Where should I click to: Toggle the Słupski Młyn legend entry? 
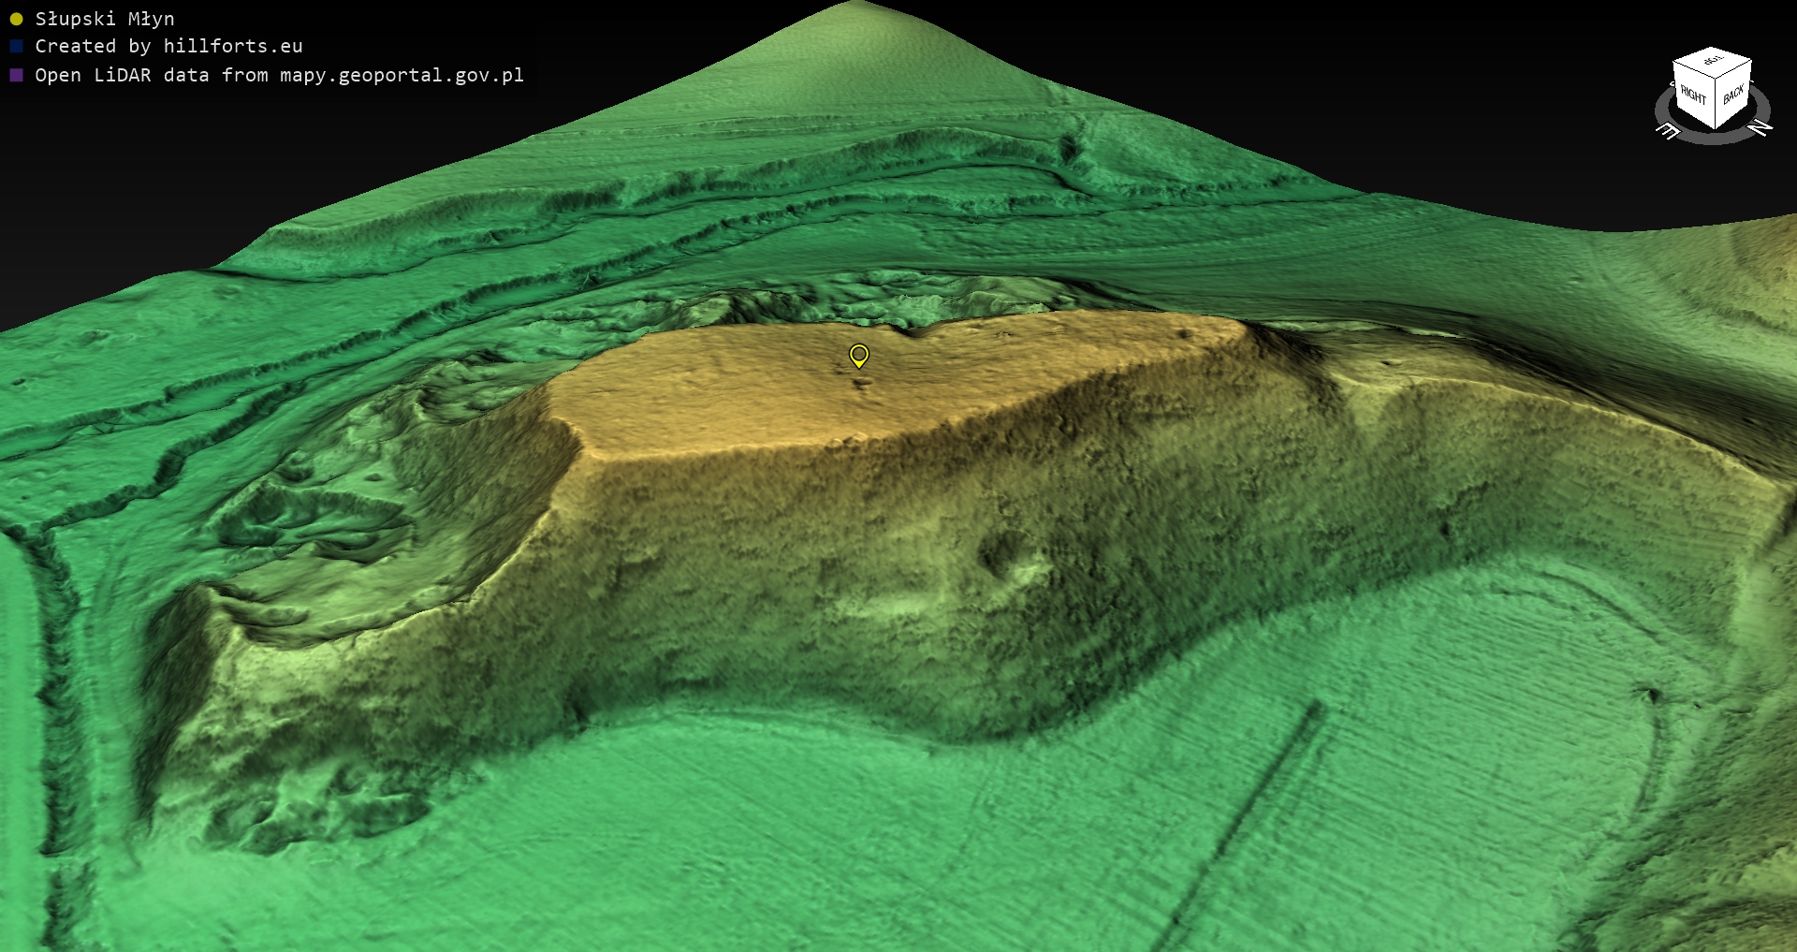(104, 19)
